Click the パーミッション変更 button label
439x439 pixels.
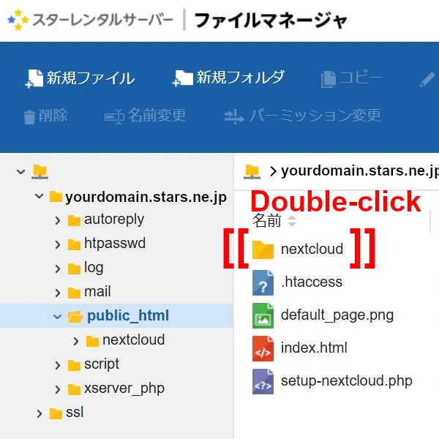point(315,116)
